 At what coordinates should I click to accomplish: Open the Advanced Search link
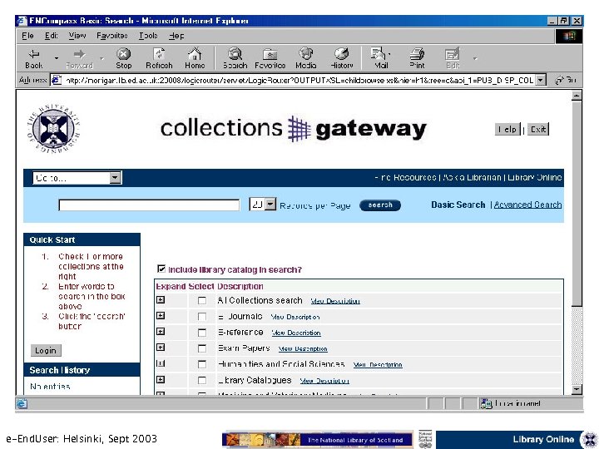(x=527, y=205)
